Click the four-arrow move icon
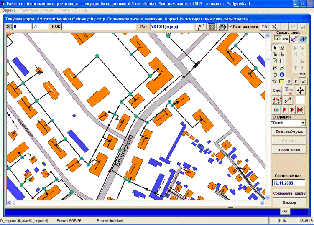The height and width of the screenshot is (225, 314). tap(301, 90)
